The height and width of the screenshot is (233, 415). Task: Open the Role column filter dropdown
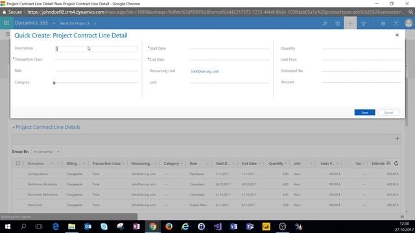(207, 164)
